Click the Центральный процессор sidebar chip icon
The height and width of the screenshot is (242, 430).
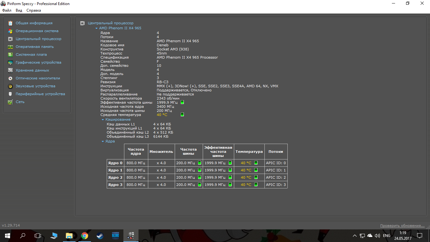point(10,39)
